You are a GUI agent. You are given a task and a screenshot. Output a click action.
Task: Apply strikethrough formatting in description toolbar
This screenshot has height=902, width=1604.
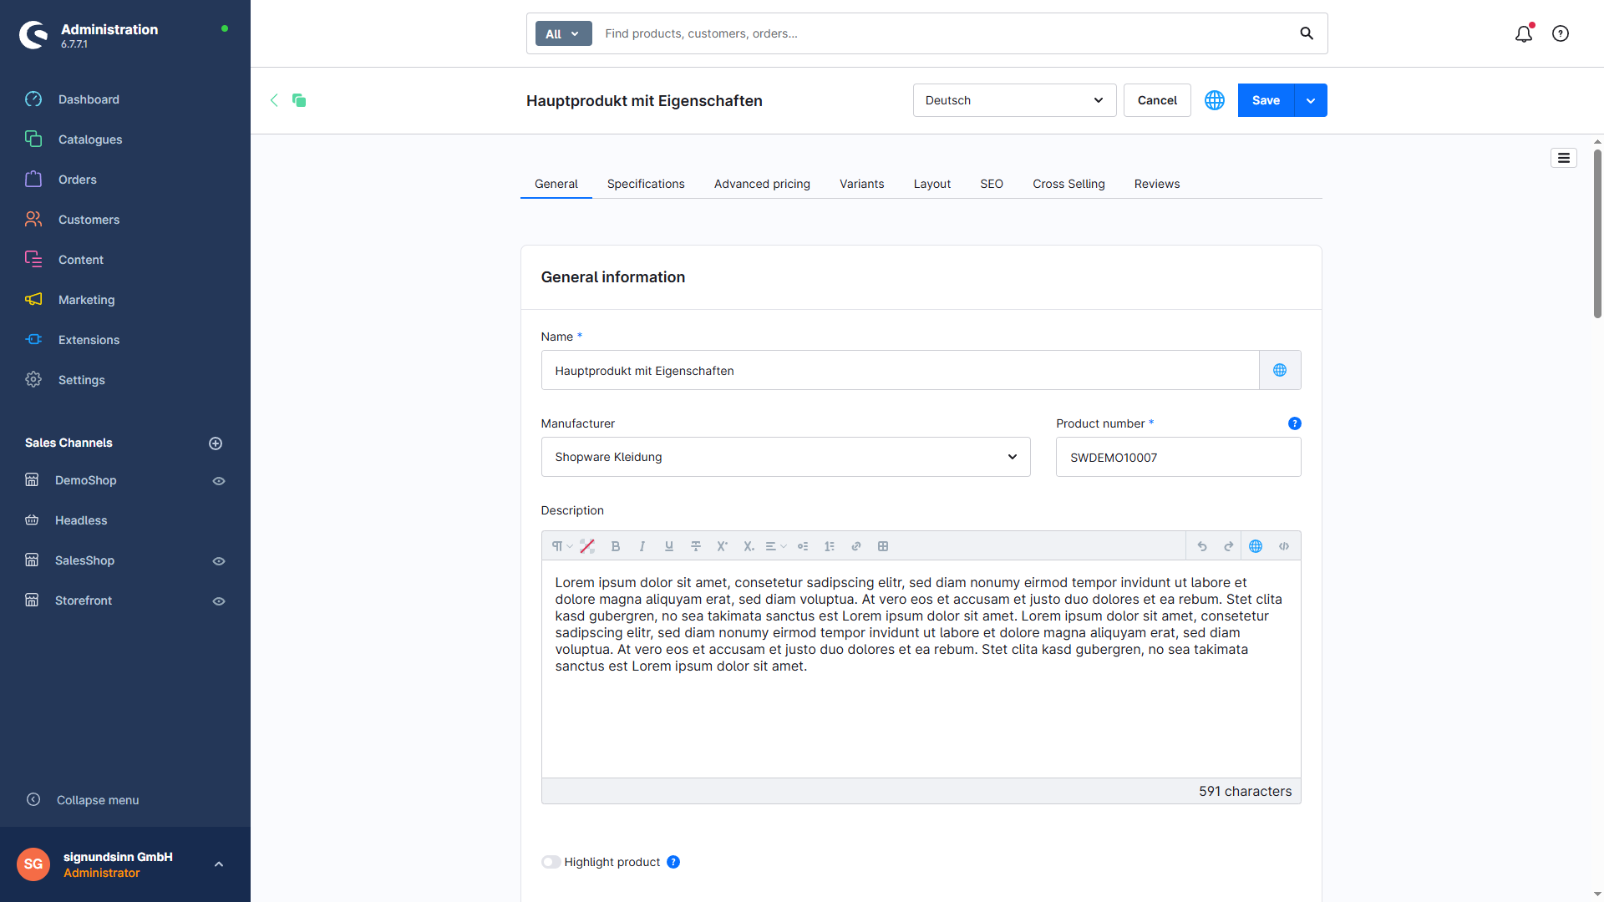(695, 546)
